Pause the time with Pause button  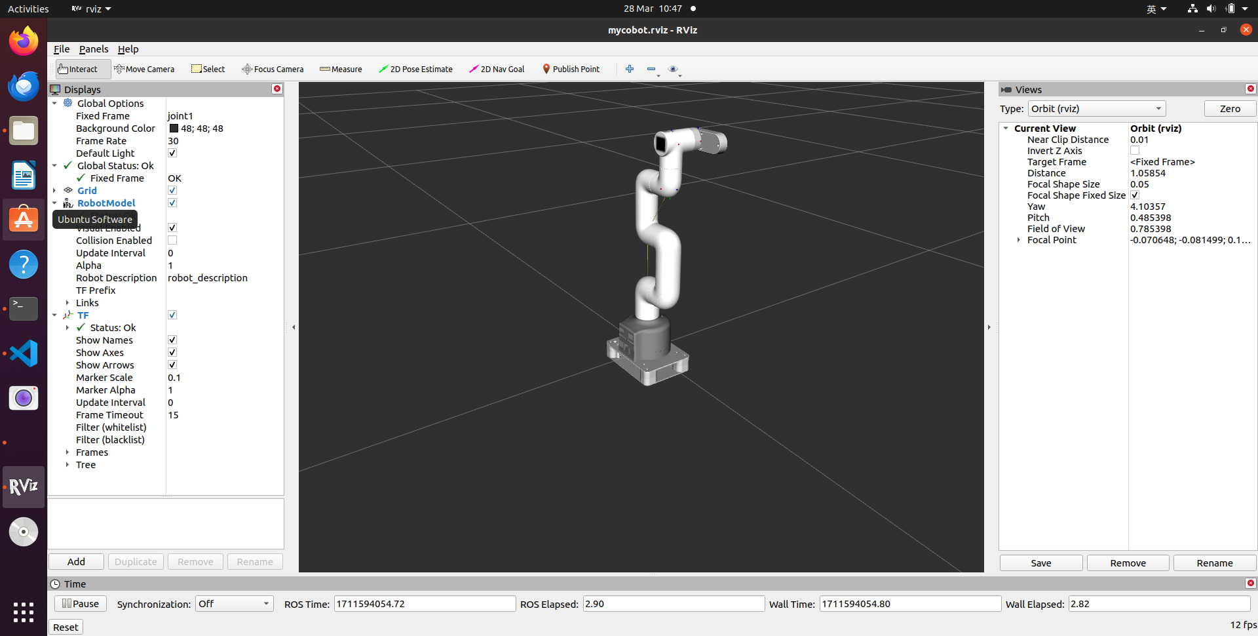80,604
